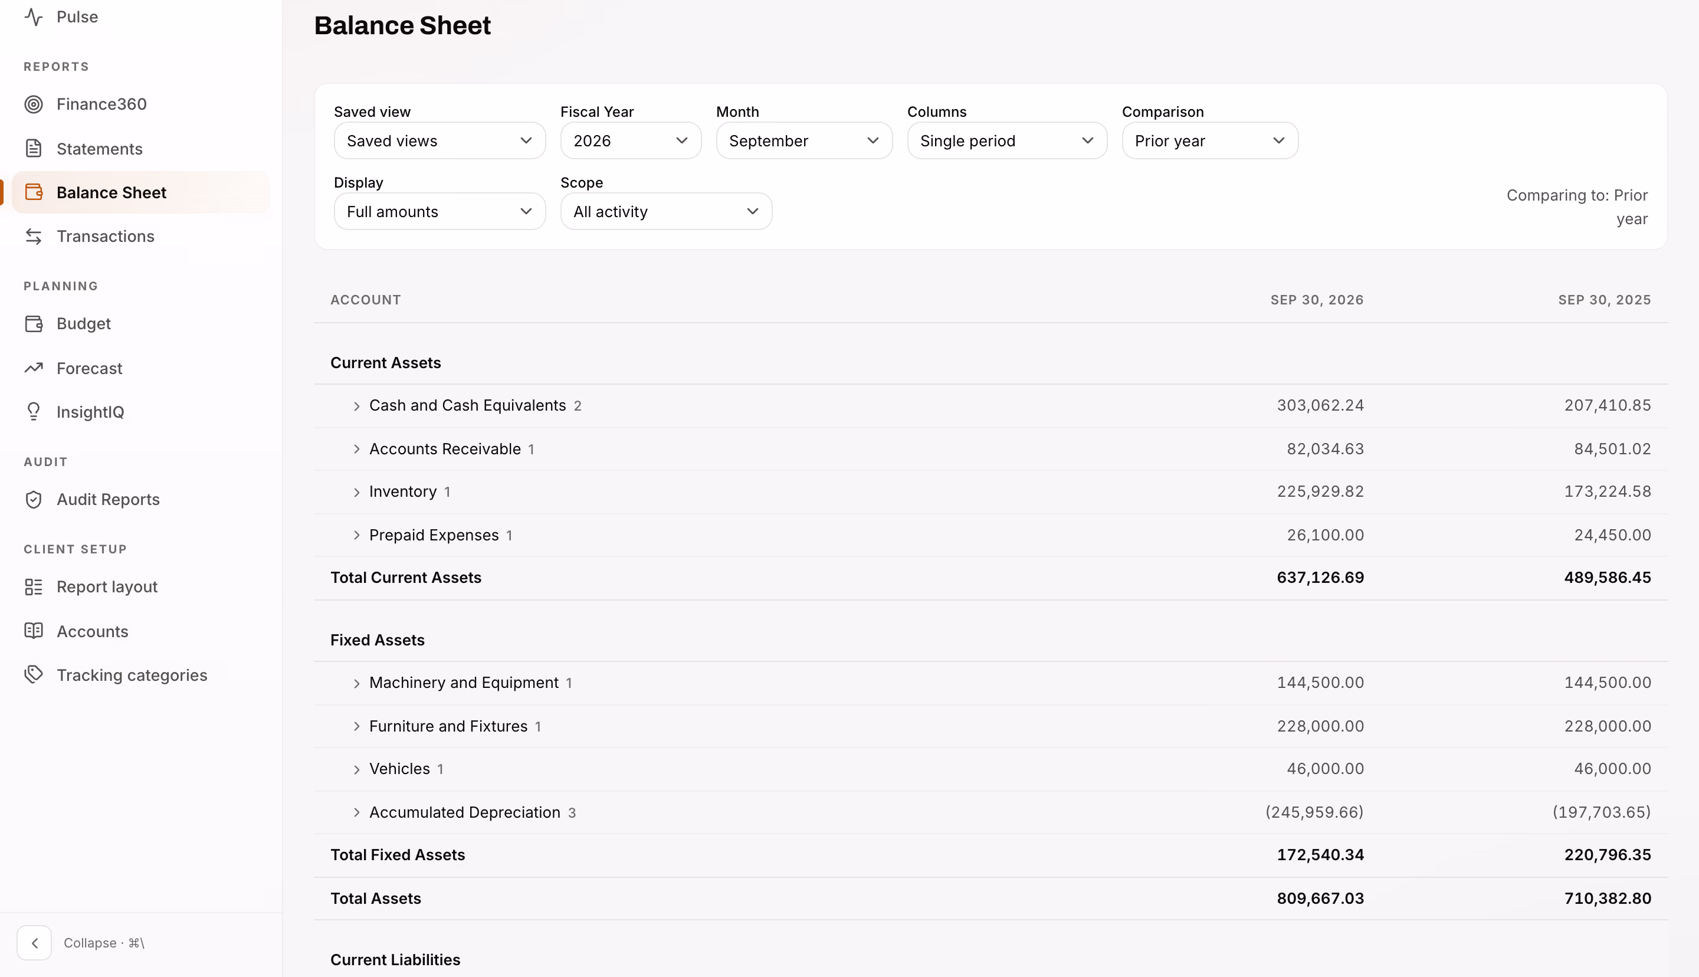Screen dimensions: 1699x977
Task: Open the Saved views dropdown
Action: pos(439,140)
